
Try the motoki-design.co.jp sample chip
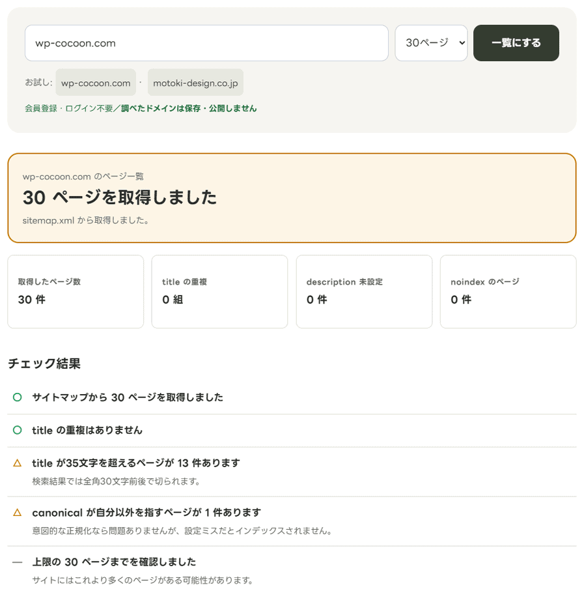(x=195, y=83)
